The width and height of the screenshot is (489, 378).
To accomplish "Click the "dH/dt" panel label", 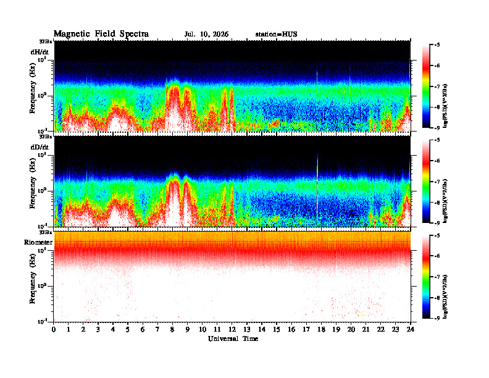I will coord(40,52).
